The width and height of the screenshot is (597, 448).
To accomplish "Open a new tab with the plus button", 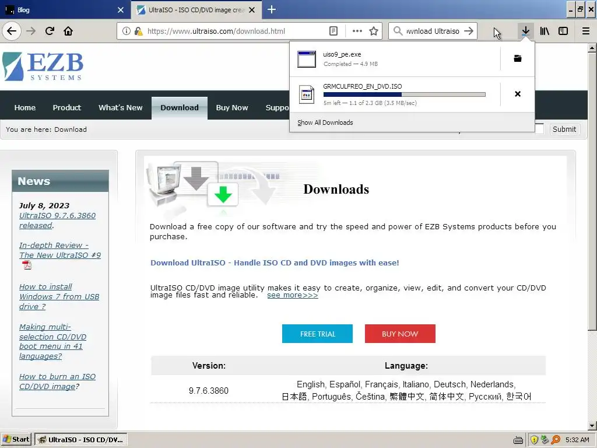I will tap(272, 9).
